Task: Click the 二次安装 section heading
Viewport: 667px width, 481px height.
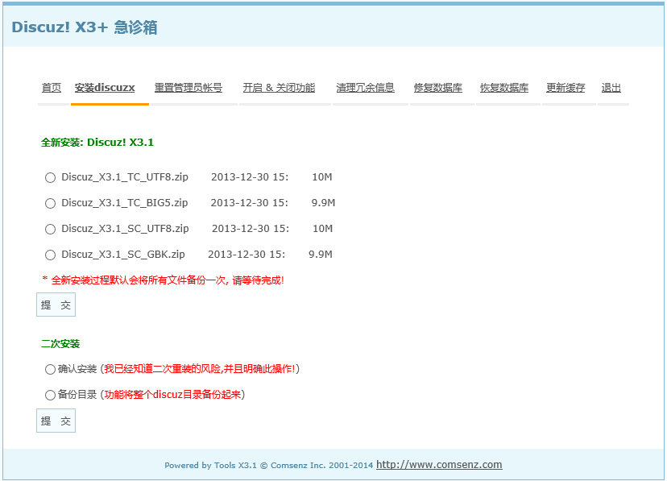Action: click(x=60, y=344)
